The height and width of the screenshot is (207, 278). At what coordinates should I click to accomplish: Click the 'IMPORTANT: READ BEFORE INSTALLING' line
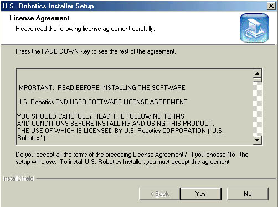click(x=101, y=88)
